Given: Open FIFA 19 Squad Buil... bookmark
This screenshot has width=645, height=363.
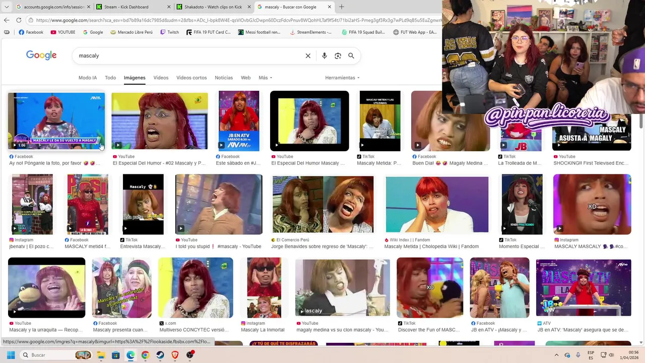Looking at the screenshot, I should tap(363, 32).
